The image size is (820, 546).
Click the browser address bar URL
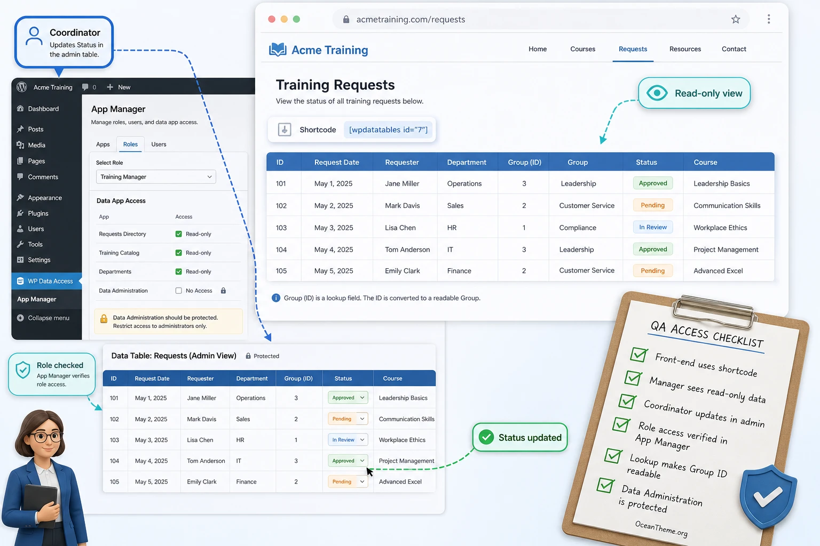pos(411,20)
